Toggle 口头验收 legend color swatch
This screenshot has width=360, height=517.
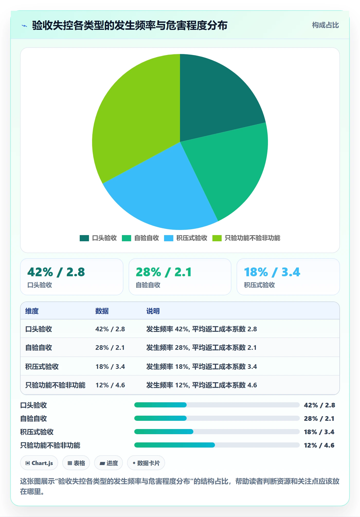tap(84, 238)
